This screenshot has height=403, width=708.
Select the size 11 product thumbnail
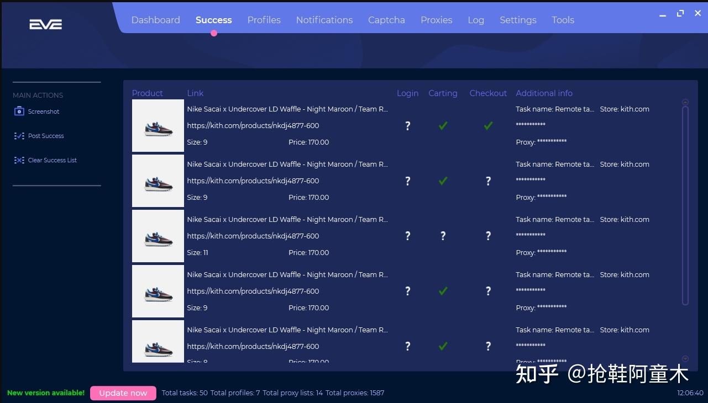point(158,236)
